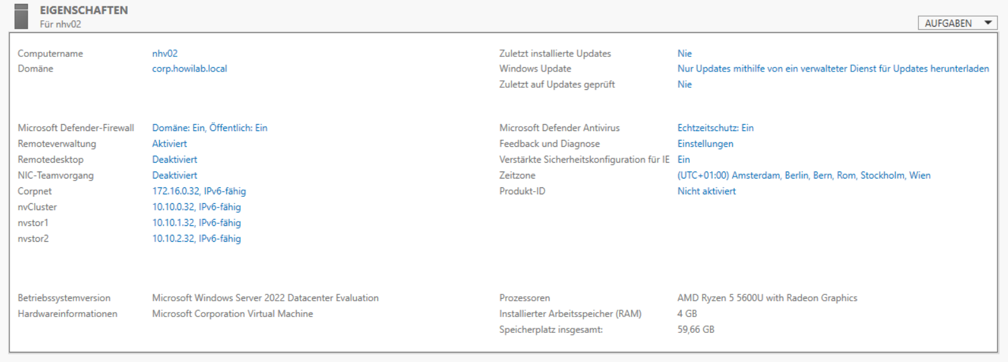
Task: Open Microsoft Defender-Firewall status link
Action: [209, 128]
